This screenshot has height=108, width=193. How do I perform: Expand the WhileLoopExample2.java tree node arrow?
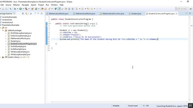pyautogui.click(x=6, y=55)
